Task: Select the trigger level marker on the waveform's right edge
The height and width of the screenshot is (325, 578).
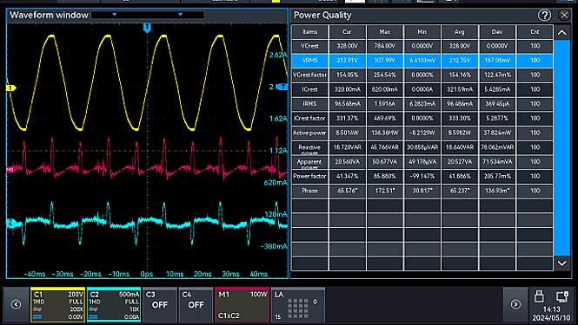Action: (283, 88)
